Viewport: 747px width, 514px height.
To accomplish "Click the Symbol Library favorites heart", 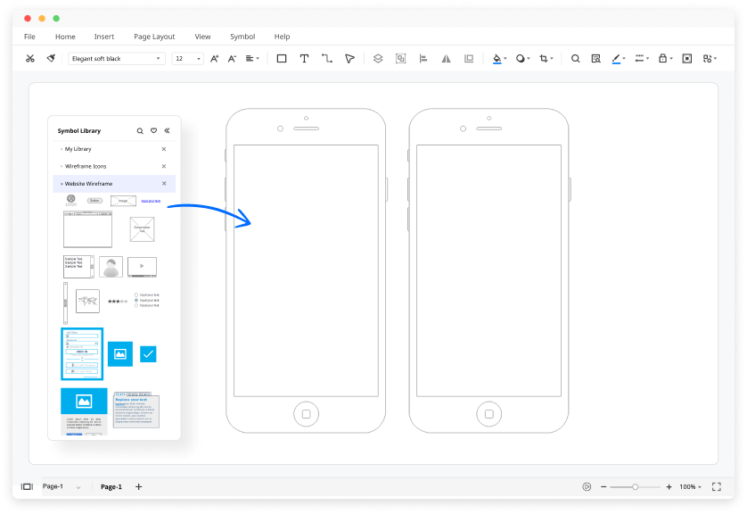I will click(x=153, y=130).
